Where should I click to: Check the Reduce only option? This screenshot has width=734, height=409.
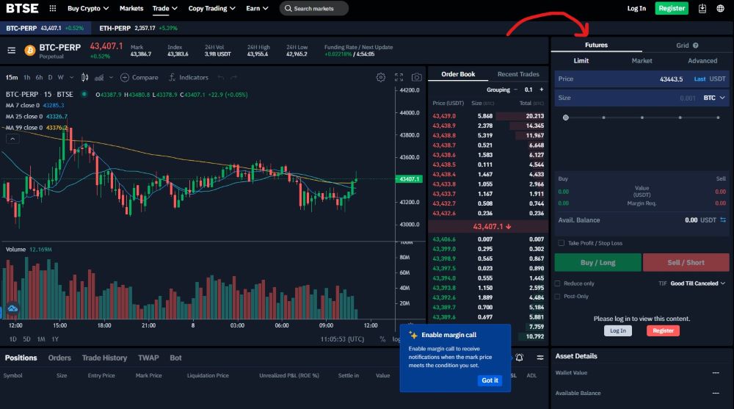(558, 283)
